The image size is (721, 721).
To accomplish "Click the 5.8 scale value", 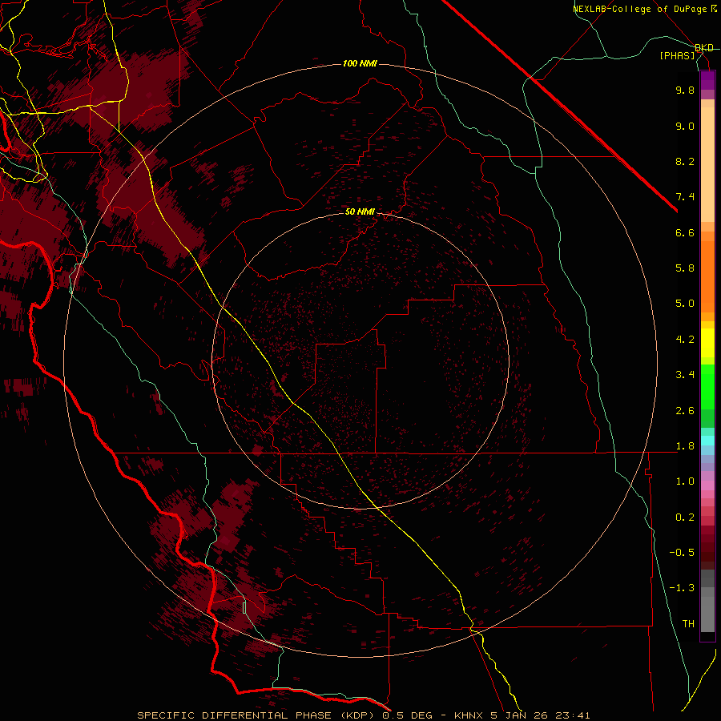I will click(x=685, y=268).
